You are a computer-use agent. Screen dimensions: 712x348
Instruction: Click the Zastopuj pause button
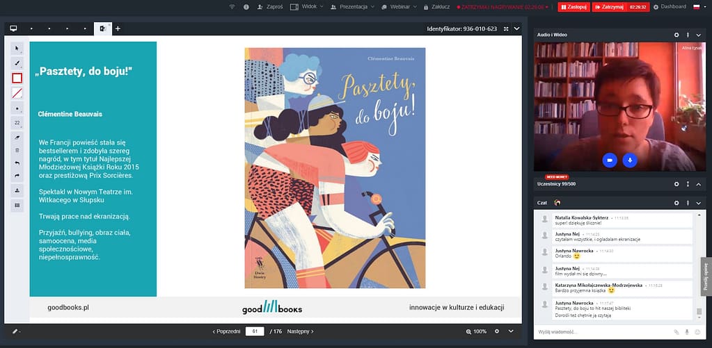[x=574, y=7]
